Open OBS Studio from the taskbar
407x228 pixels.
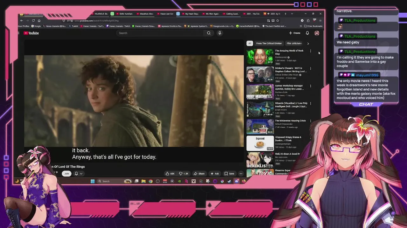pos(158,181)
